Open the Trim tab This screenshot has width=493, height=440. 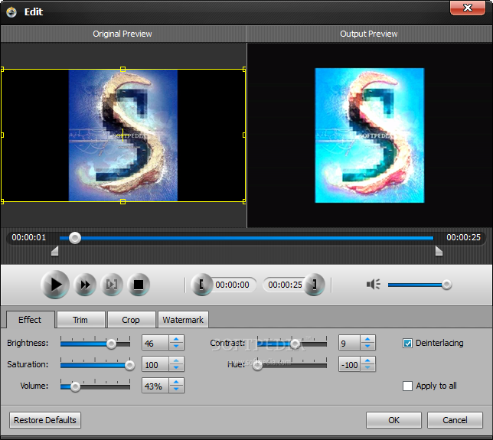click(x=80, y=320)
